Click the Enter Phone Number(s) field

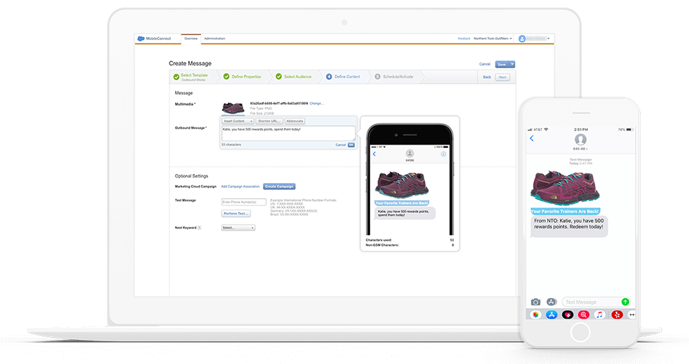pyautogui.click(x=244, y=202)
